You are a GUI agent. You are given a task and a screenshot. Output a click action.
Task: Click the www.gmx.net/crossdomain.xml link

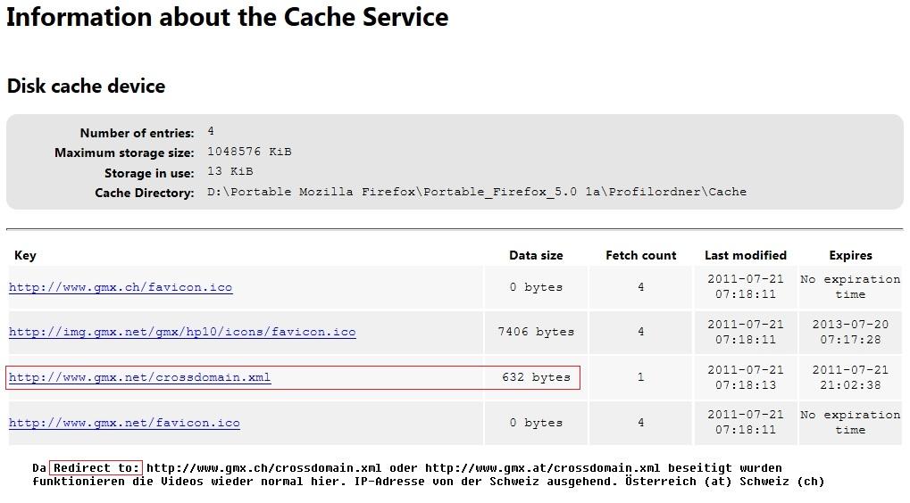click(139, 377)
